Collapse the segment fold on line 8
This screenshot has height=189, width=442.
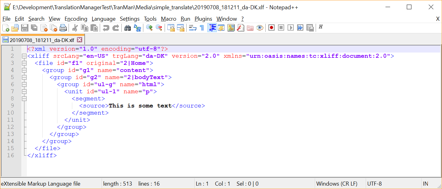point(24,99)
